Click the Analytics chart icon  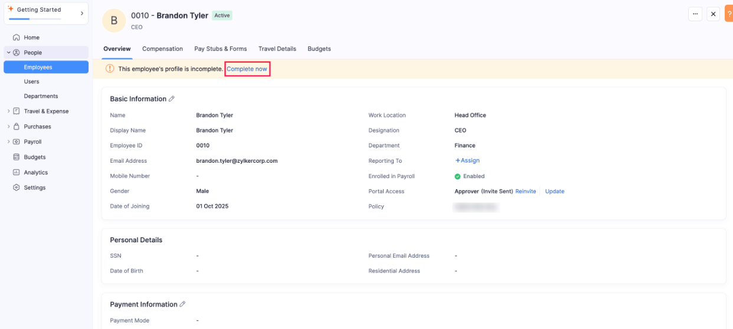[17, 173]
